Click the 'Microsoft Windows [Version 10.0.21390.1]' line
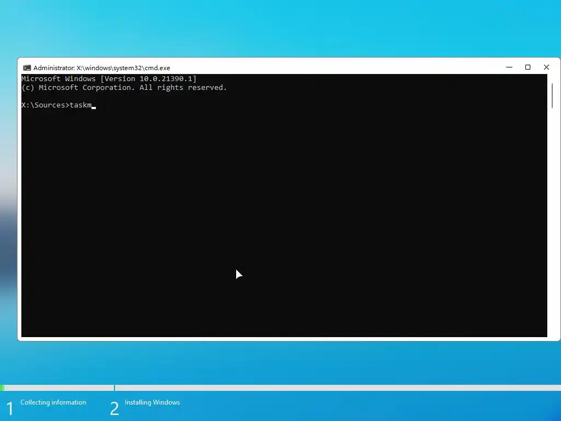Image resolution: width=561 pixels, height=421 pixels. click(109, 79)
